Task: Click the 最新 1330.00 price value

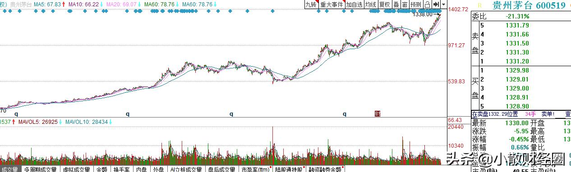Action: (516, 123)
